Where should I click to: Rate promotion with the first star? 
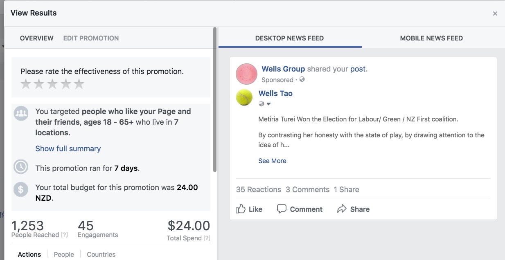pos(26,84)
